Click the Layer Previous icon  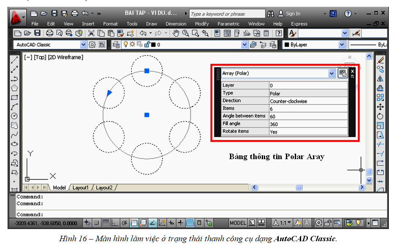263,45
